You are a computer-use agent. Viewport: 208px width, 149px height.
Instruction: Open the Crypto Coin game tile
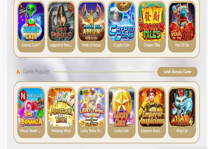pyautogui.click(x=122, y=22)
